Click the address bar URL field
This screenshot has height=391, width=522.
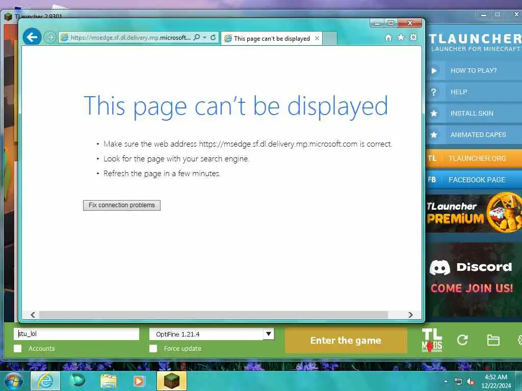click(130, 38)
